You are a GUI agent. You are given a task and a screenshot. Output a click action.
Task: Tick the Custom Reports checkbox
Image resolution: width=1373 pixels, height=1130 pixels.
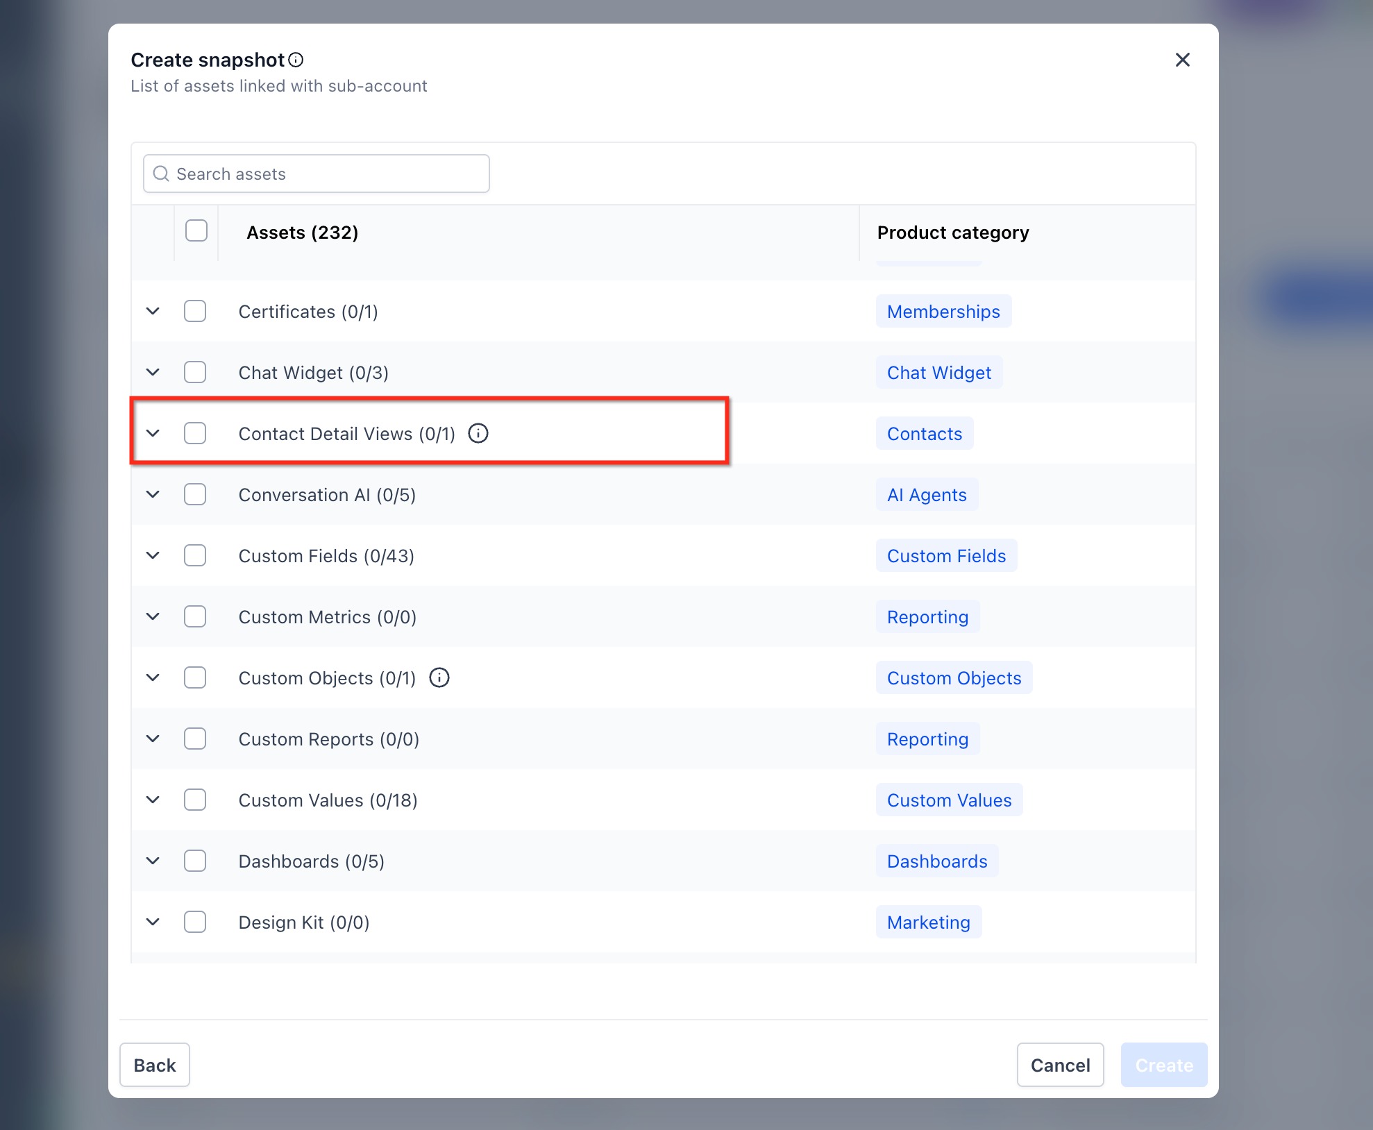tap(195, 739)
